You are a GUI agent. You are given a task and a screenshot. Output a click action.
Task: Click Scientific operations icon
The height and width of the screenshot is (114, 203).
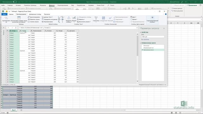[110, 18]
